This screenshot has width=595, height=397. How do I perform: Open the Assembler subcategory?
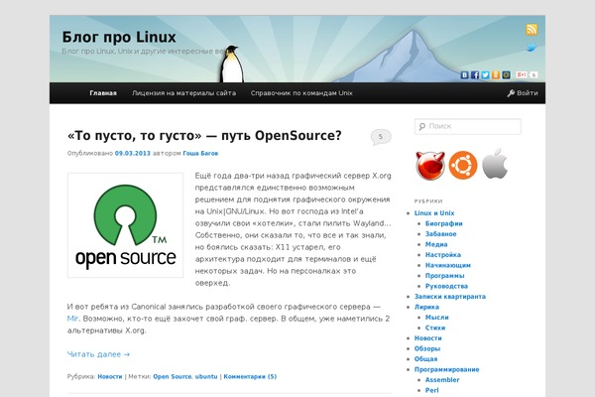point(442,380)
